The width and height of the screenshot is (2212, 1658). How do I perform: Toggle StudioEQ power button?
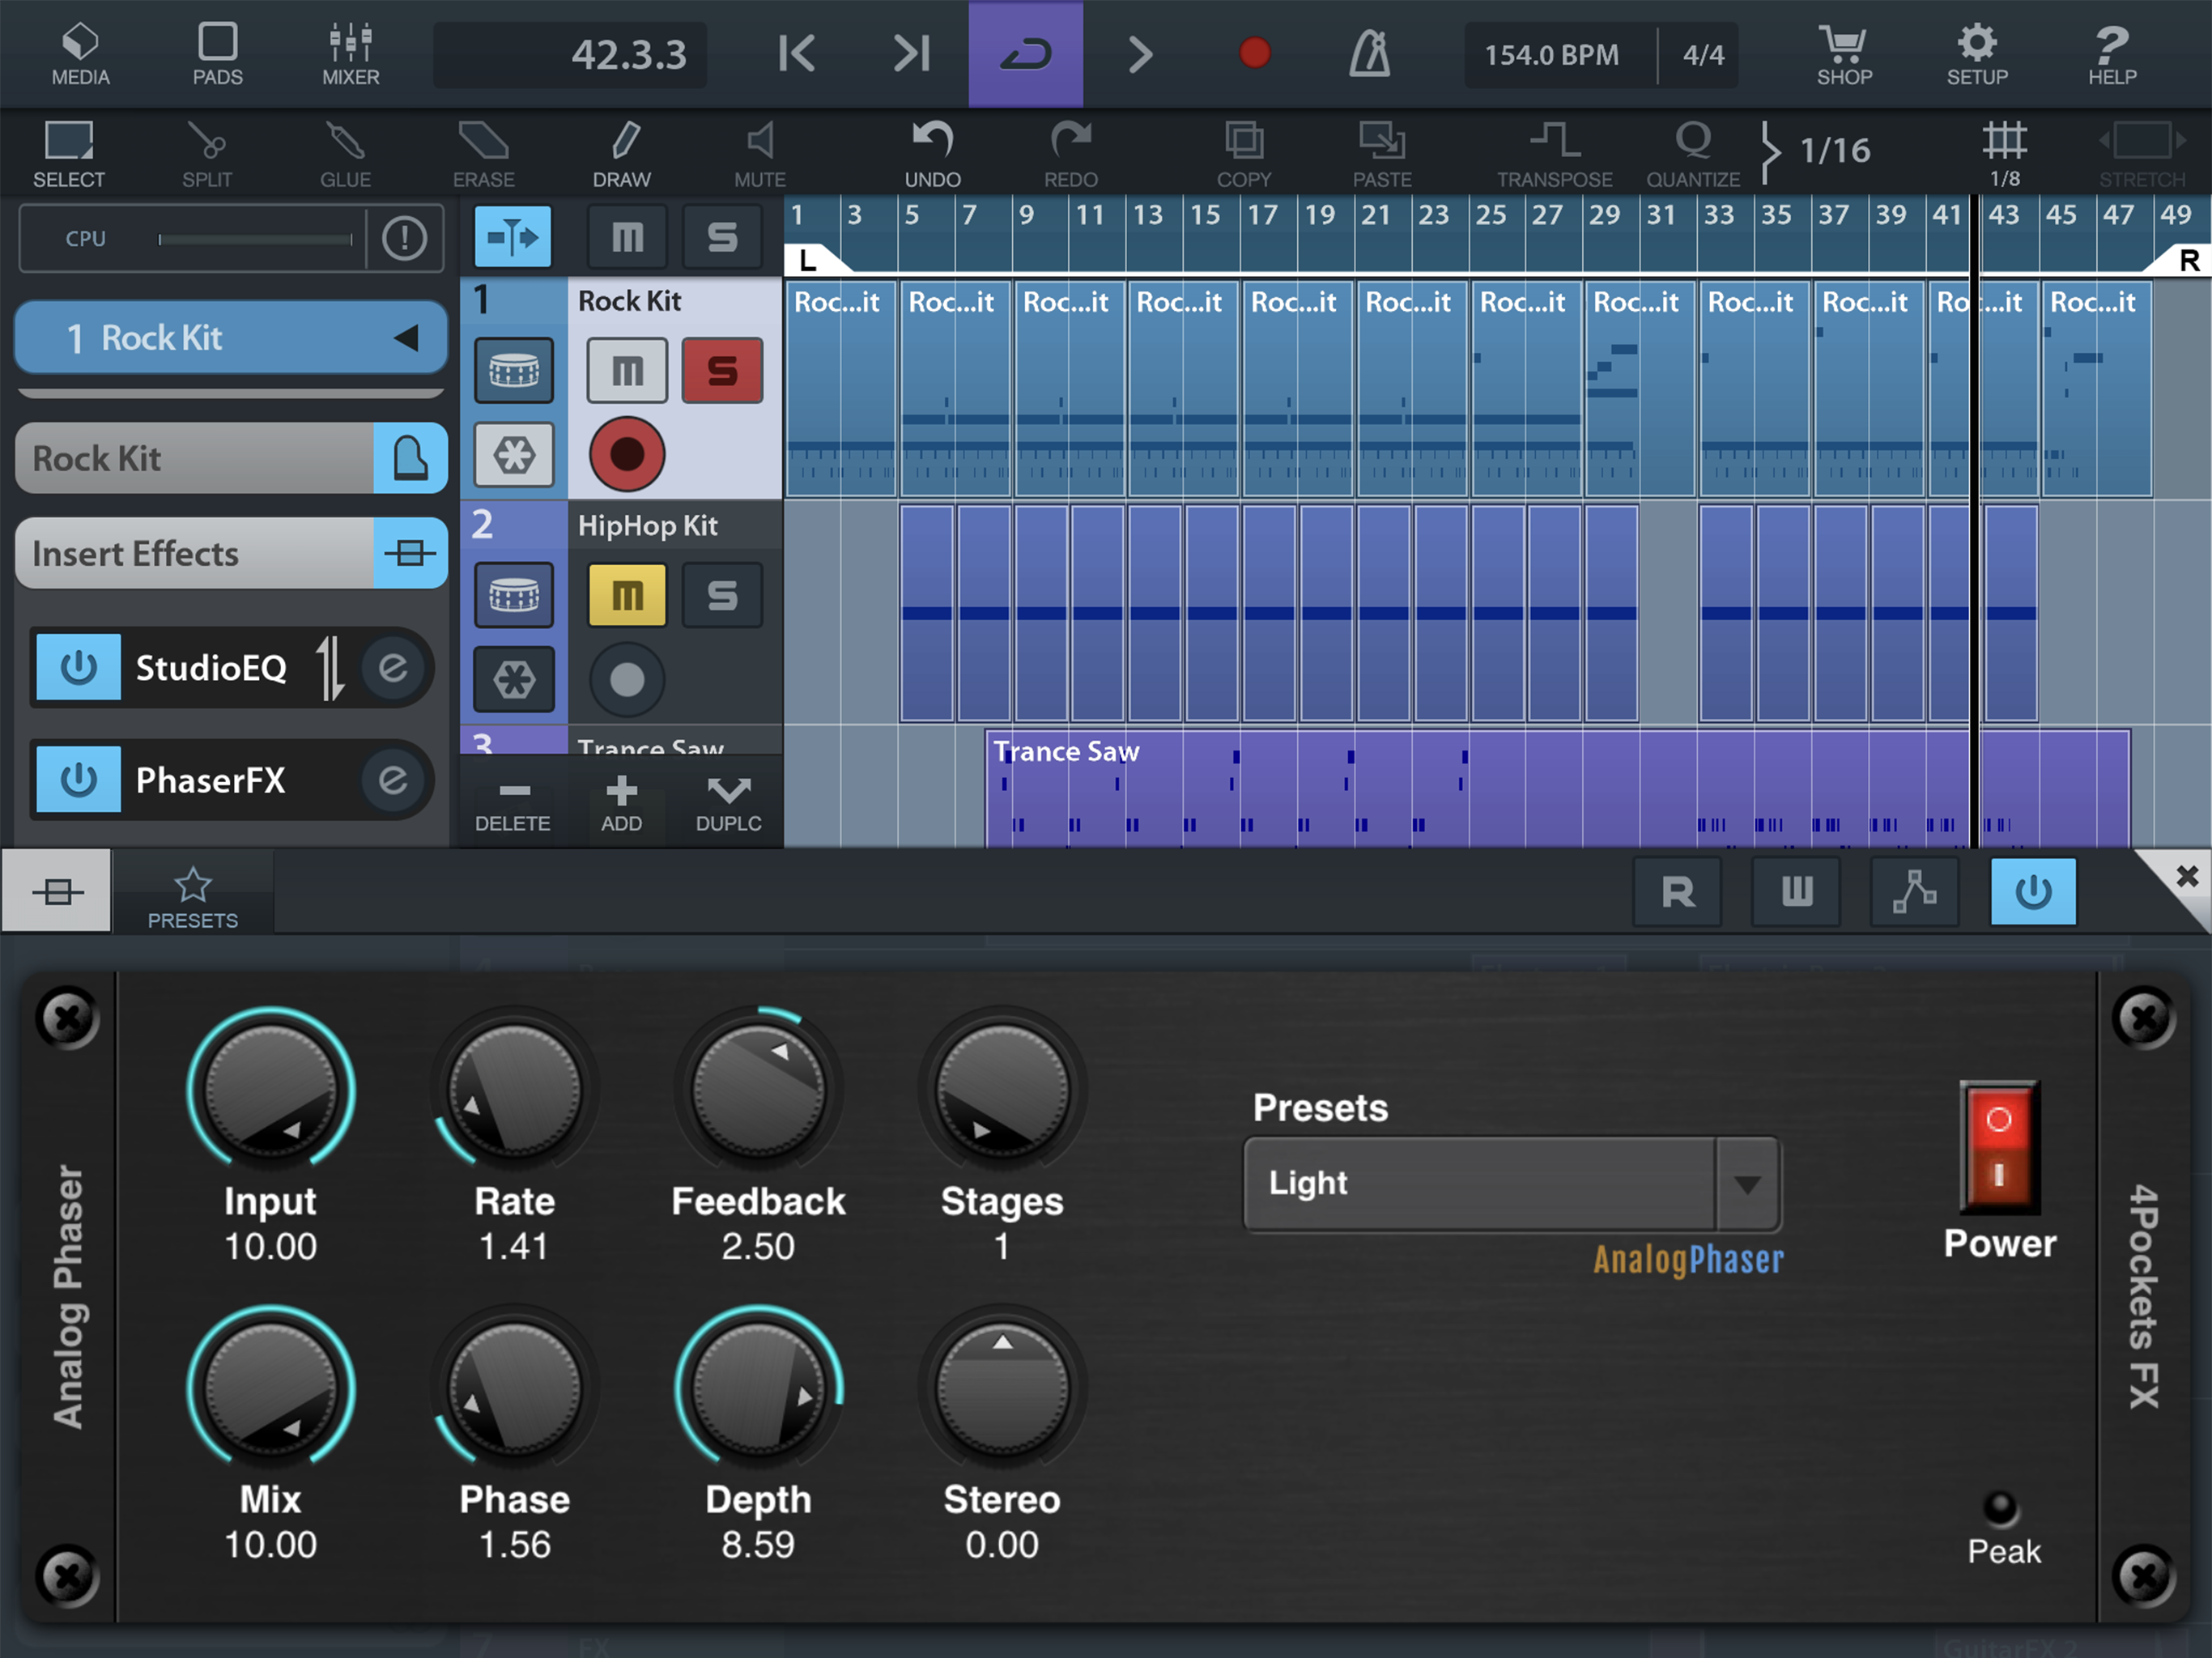click(79, 667)
